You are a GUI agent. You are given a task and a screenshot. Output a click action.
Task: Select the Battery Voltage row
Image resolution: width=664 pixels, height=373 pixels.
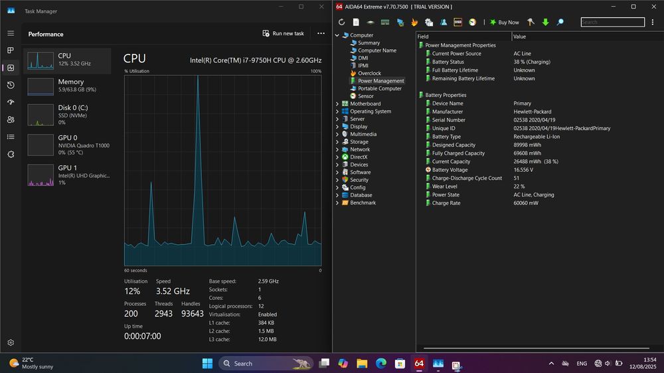click(540, 170)
